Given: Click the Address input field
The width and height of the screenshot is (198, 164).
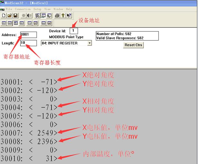Looking at the screenshot, I should (28, 34).
